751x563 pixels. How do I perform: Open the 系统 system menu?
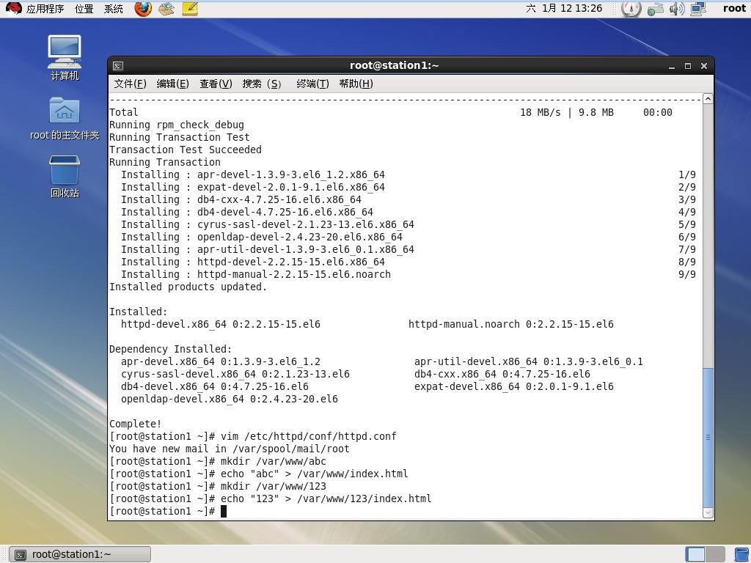tap(114, 9)
